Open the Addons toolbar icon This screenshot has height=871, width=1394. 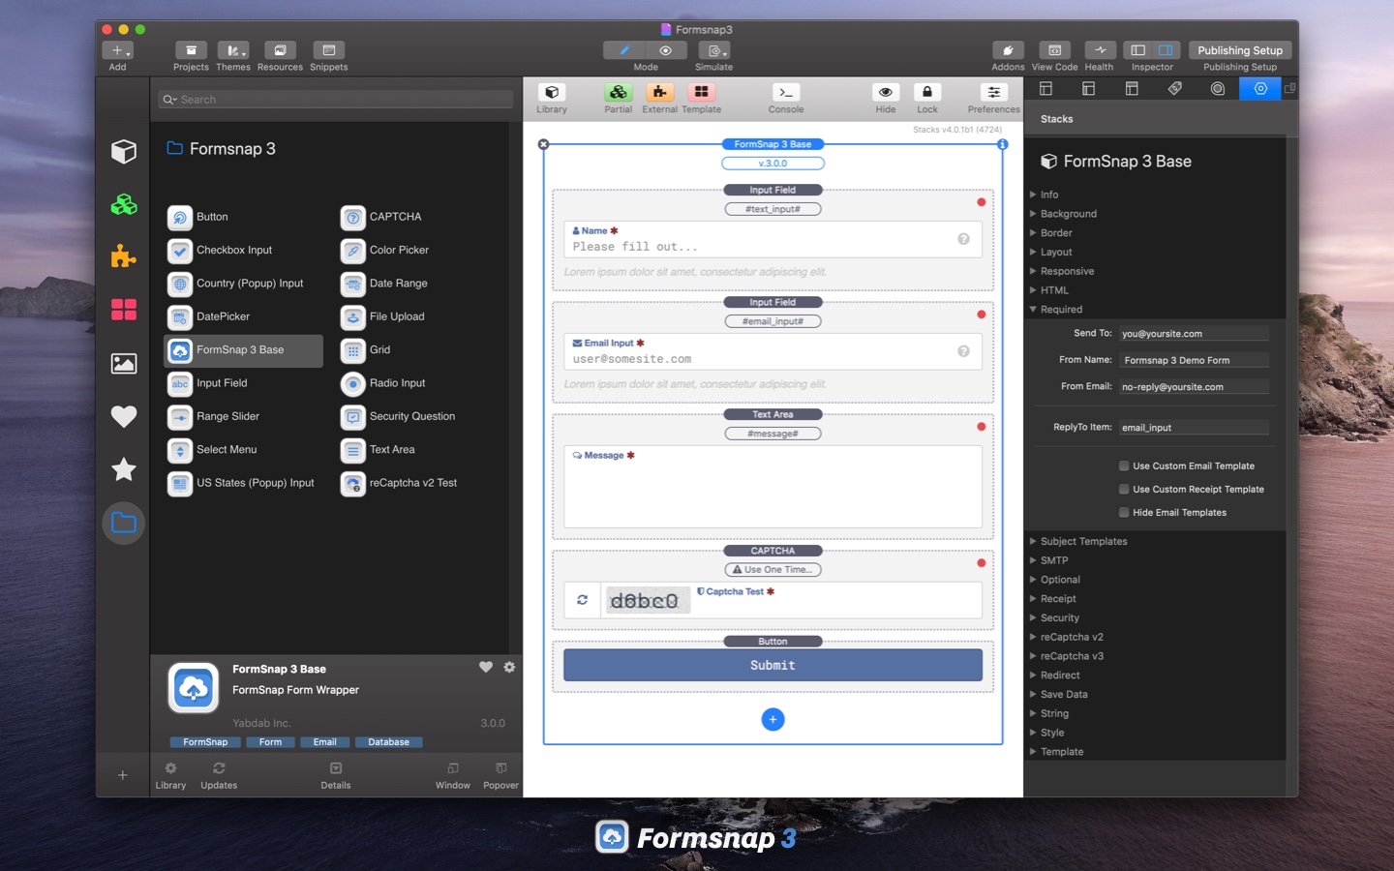pyautogui.click(x=1008, y=50)
